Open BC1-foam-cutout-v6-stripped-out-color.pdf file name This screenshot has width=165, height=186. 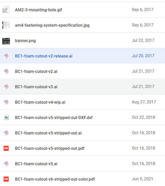coord(55,179)
